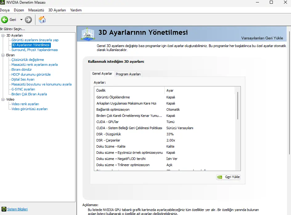Open Görüntü ayarlarını önayarla yap
The width and height of the screenshot is (291, 215).
click(x=35, y=40)
